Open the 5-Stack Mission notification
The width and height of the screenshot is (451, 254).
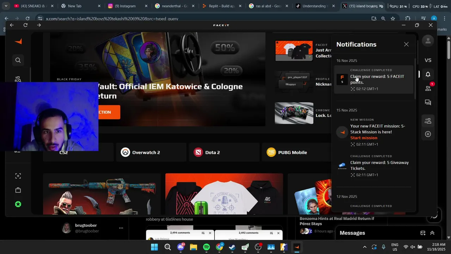click(x=373, y=132)
